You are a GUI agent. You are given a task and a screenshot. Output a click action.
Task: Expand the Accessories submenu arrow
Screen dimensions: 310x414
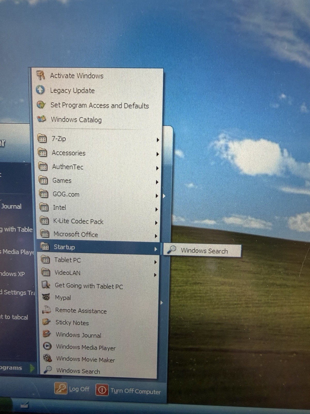coord(158,154)
